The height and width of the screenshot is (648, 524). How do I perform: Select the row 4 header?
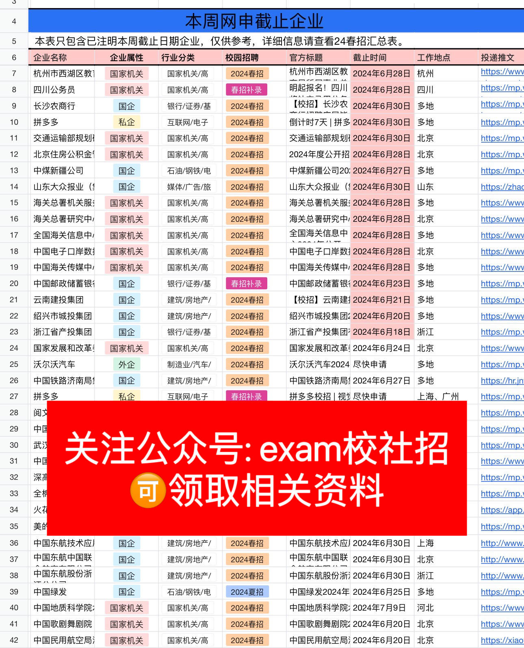click(x=14, y=21)
